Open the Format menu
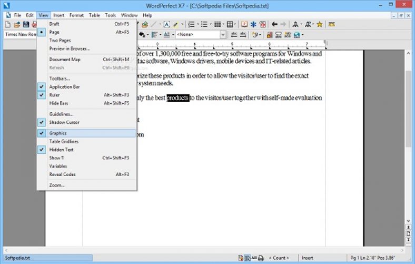Image resolution: width=415 pixels, height=264 pixels. pyautogui.click(x=76, y=15)
